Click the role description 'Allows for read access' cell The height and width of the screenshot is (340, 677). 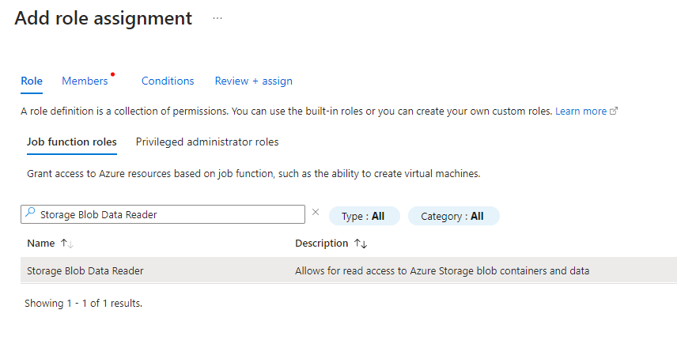(442, 271)
